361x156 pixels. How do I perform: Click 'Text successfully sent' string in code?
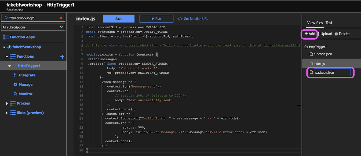(x=149, y=100)
